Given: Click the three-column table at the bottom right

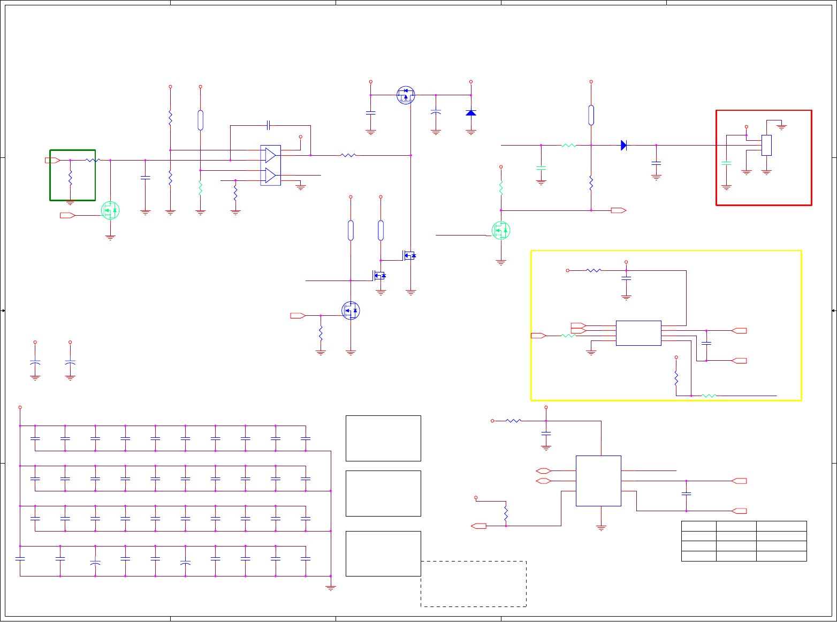Looking at the screenshot, I should coord(744,541).
